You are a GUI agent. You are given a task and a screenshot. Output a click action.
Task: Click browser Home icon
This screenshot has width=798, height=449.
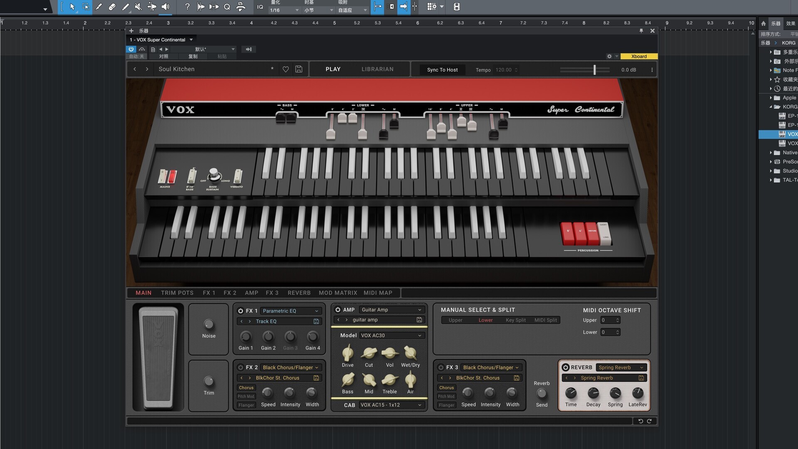tap(764, 24)
